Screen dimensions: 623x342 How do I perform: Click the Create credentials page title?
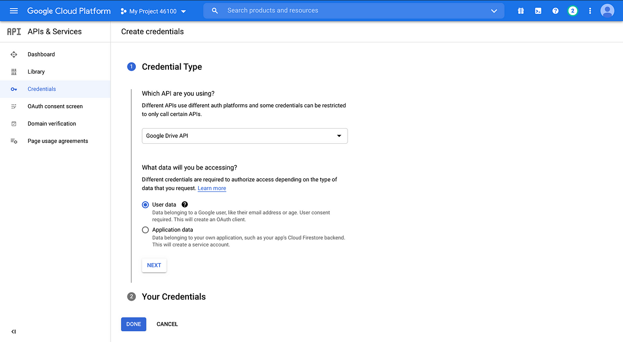click(152, 32)
